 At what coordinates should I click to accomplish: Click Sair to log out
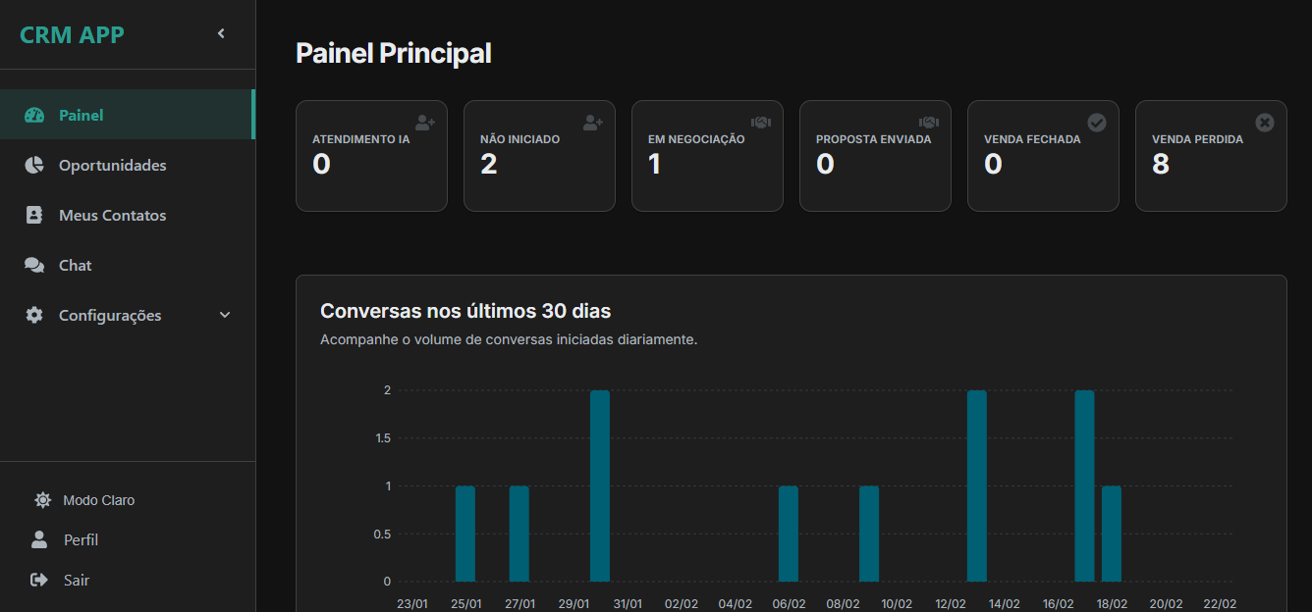point(75,580)
